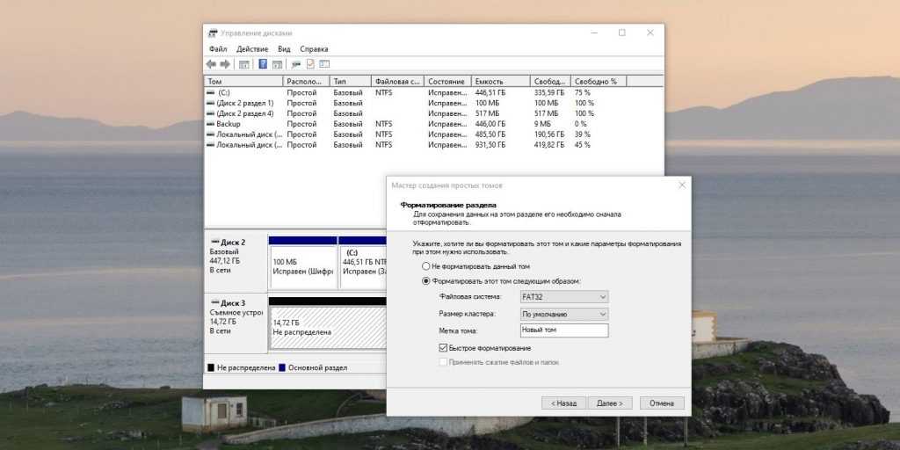Open the 'Файловая система' FAT32 dropdown
900x450 pixels.
[x=564, y=297]
